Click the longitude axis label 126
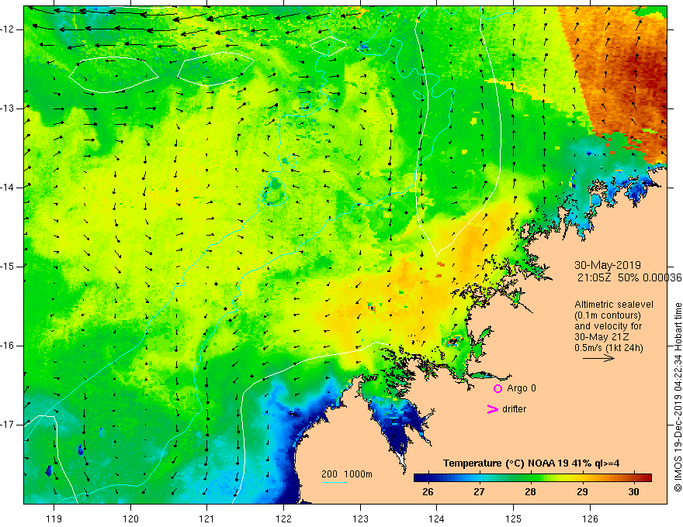The height and width of the screenshot is (527, 683). [590, 518]
